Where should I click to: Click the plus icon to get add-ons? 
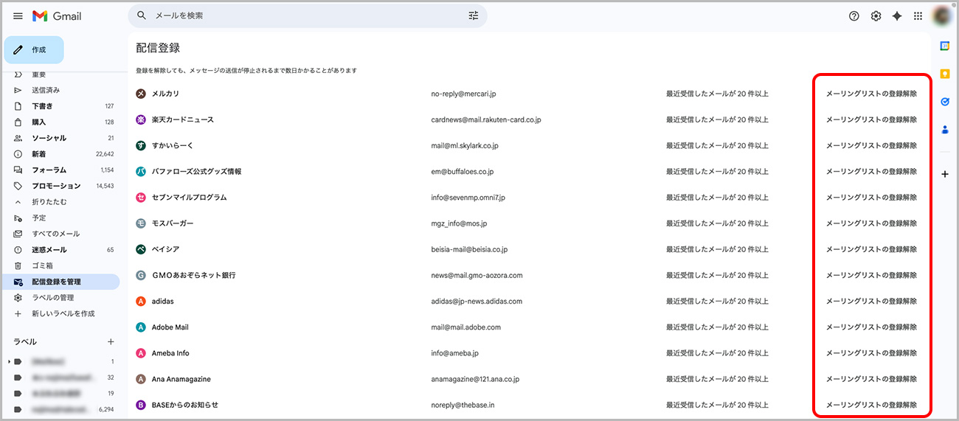pos(945,174)
